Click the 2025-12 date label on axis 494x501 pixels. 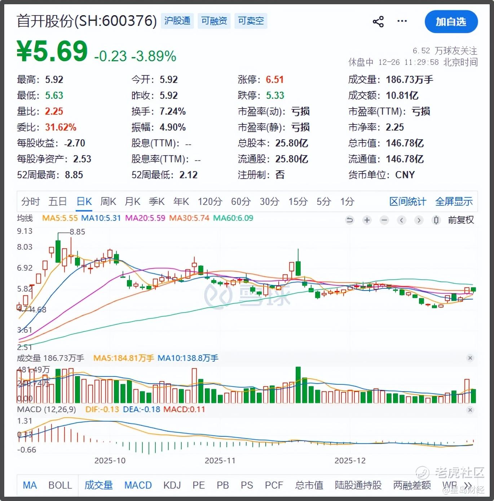pyautogui.click(x=350, y=461)
